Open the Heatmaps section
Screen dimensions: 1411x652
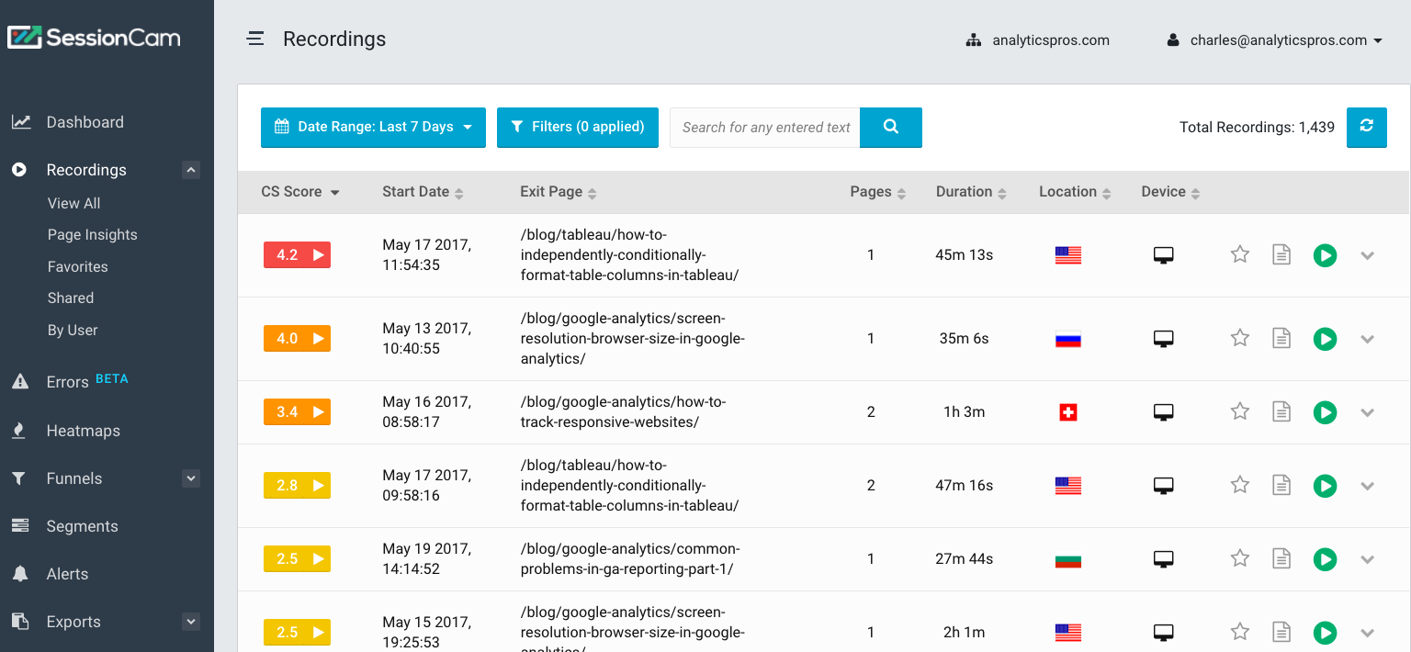[x=81, y=430]
